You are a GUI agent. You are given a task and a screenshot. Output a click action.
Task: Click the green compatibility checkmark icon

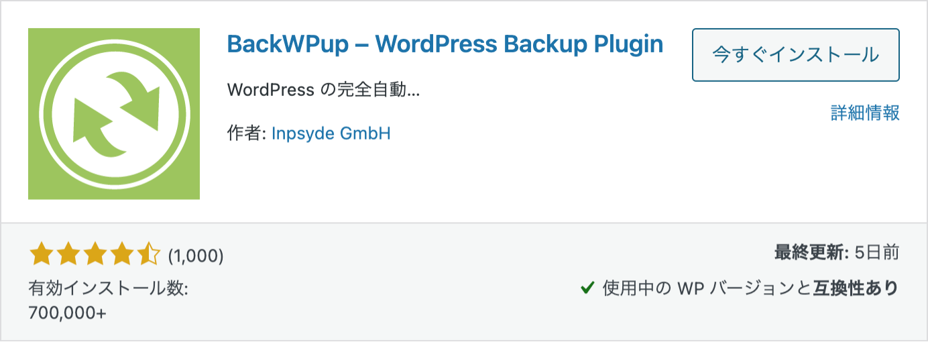coord(587,289)
